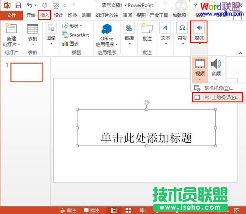The width and height of the screenshot is (246, 214).
Task: Open the undo history dropdown arrow
Action: 35,5
